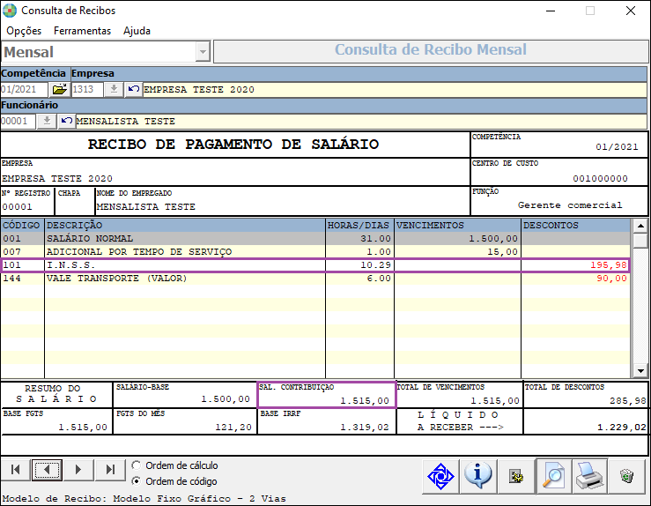Click the Função text Gerente comercial
Screen dimensions: 651x506
pos(570,205)
